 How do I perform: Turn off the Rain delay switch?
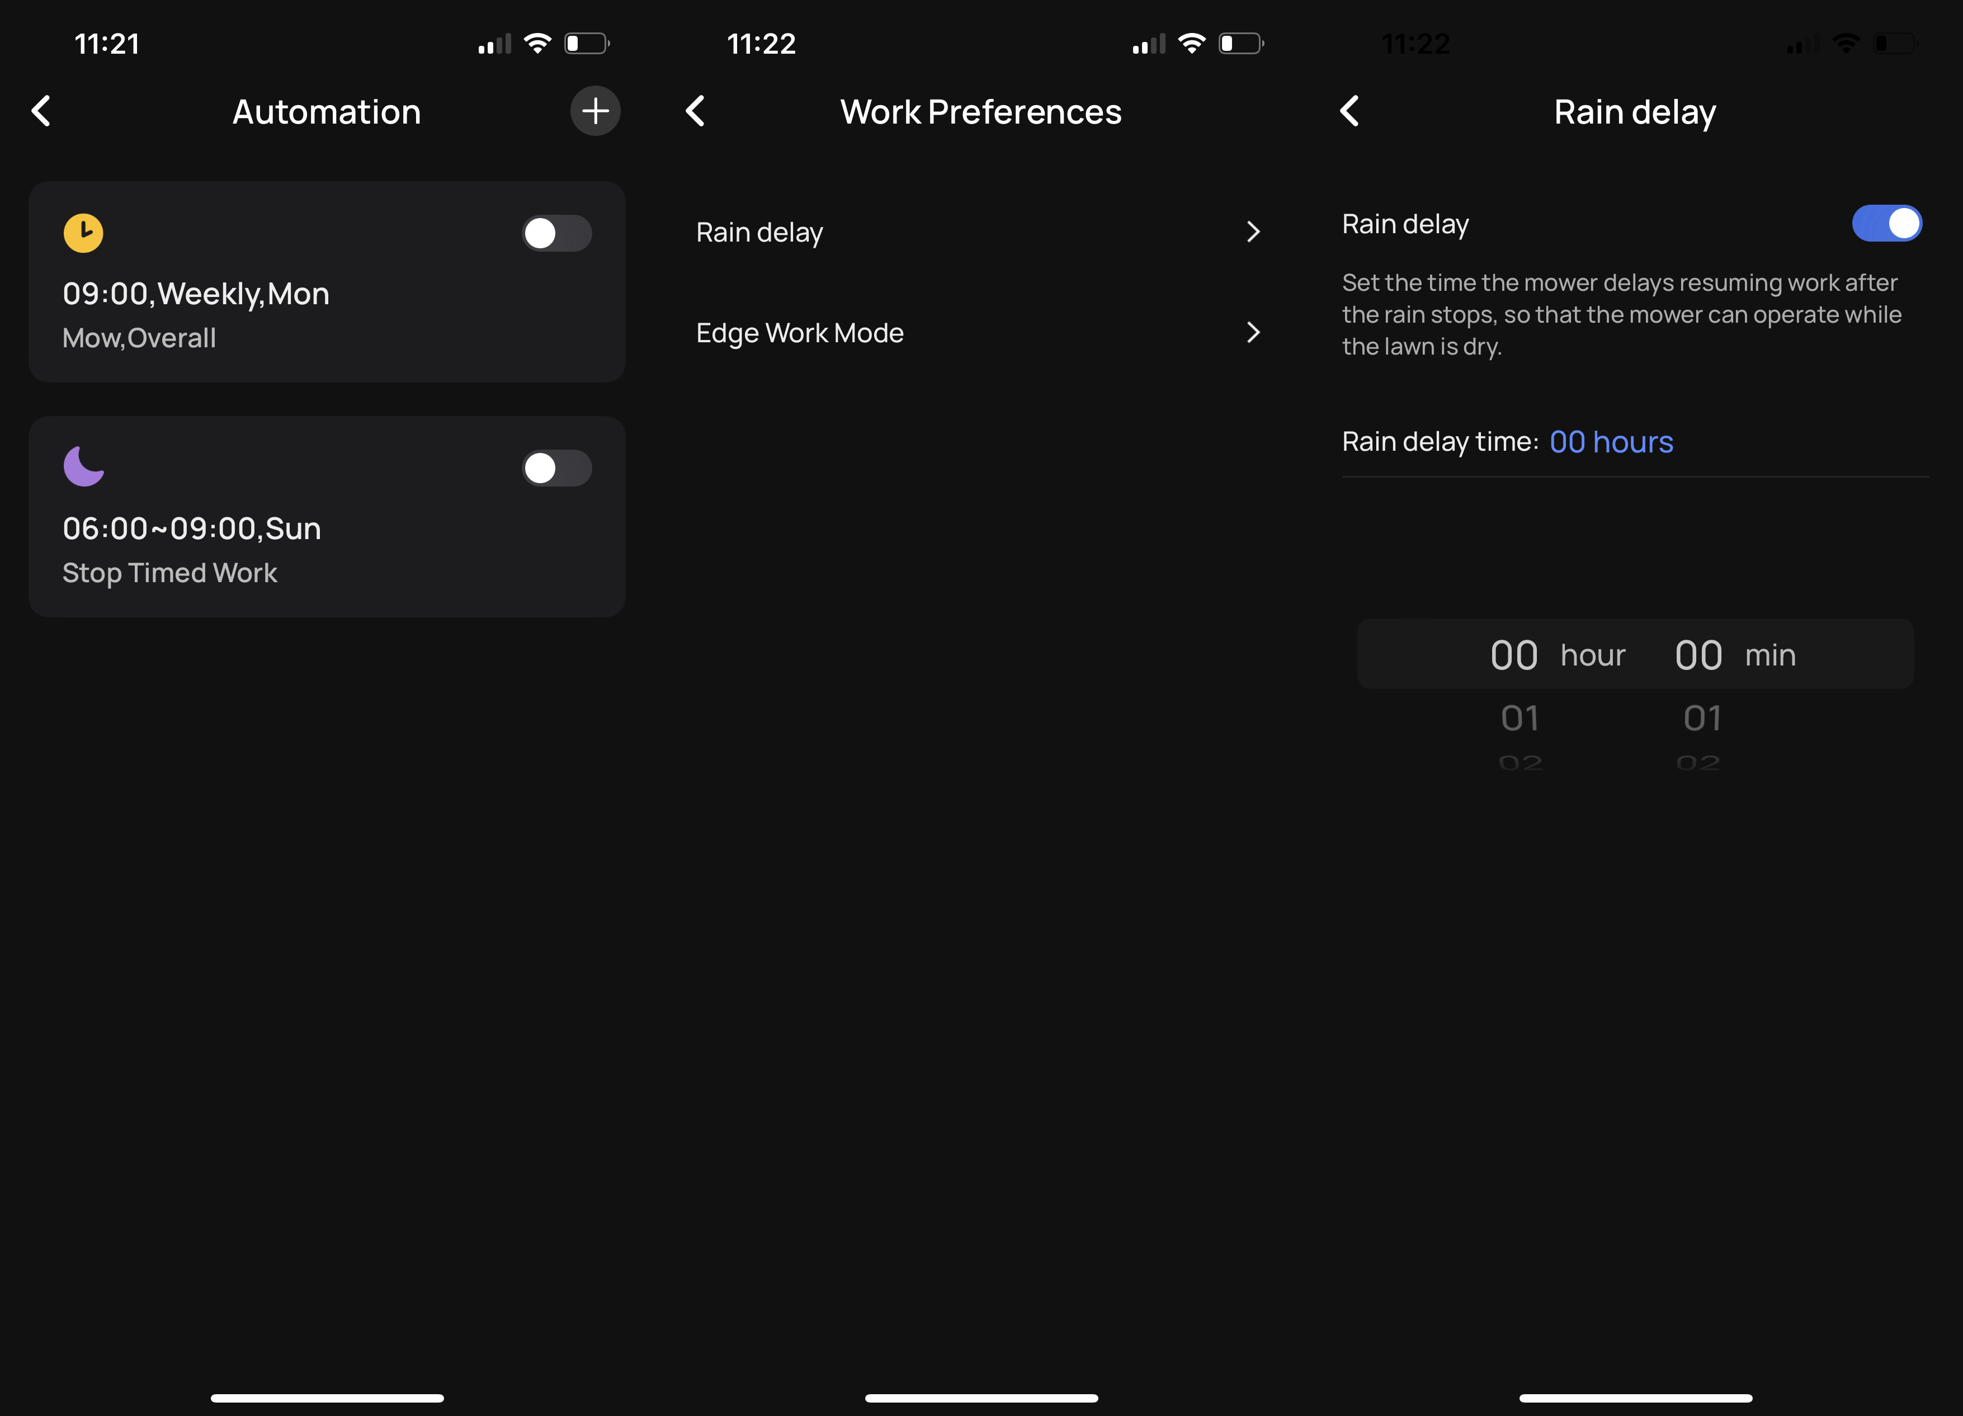tap(1887, 223)
